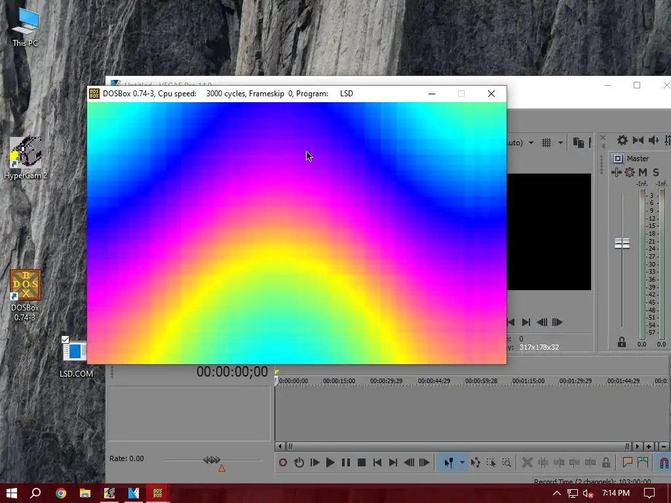Viewport: 671px width, 503px height.
Task: Click timeline ruler at 00:01:15;00
Action: click(528, 381)
